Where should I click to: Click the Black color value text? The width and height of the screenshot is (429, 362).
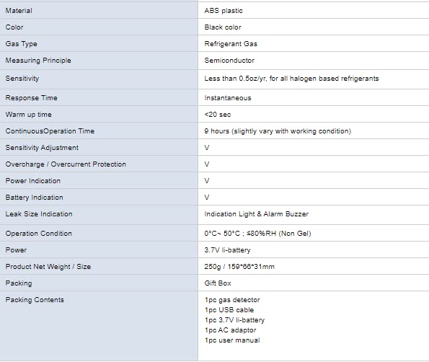223,27
